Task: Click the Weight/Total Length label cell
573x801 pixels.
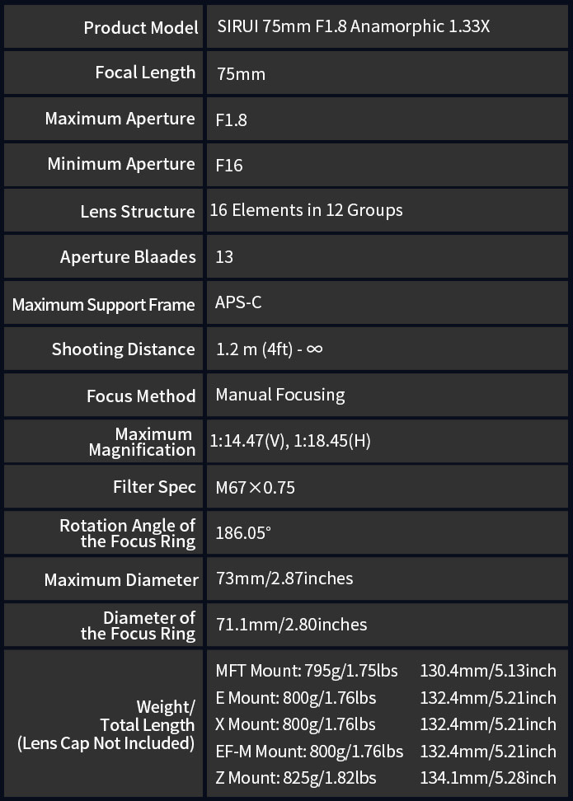Action: tap(103, 724)
